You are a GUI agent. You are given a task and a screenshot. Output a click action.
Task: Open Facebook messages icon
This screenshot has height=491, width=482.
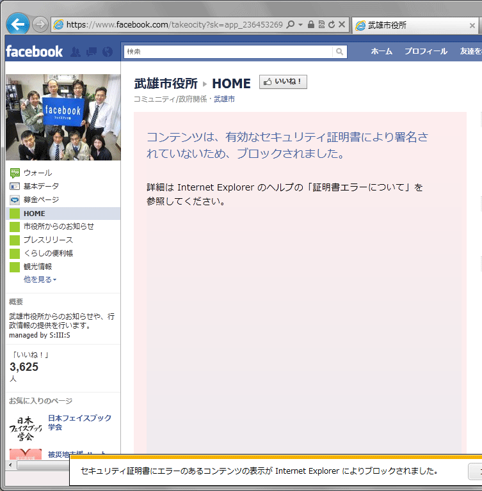[x=92, y=52]
